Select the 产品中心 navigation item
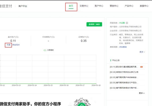 tap(129, 6)
